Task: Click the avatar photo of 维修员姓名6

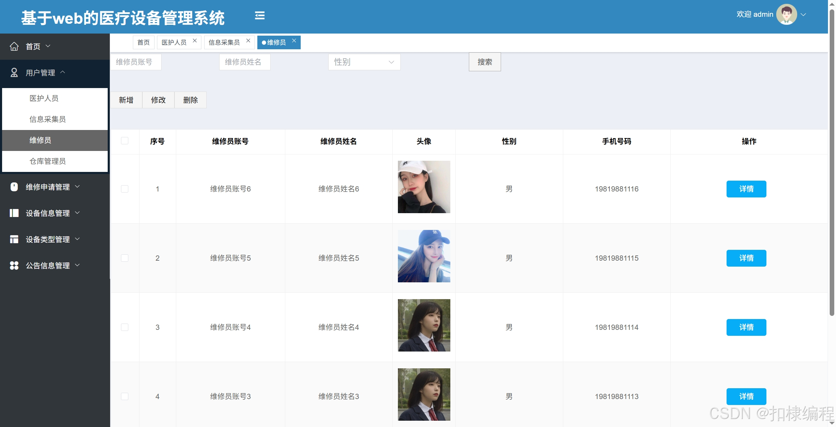Action: [x=424, y=187]
